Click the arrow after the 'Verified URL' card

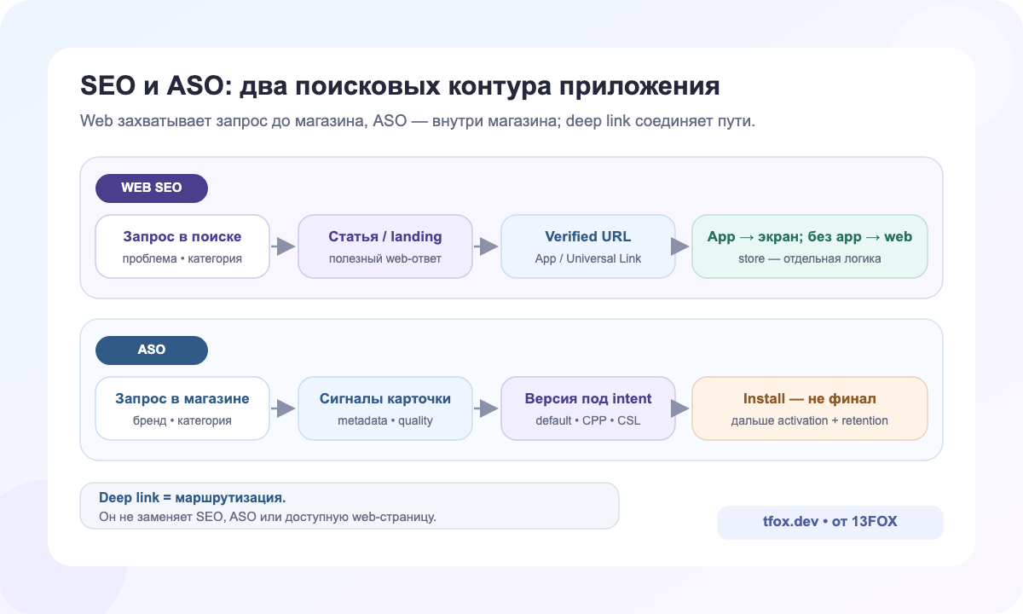[680, 246]
